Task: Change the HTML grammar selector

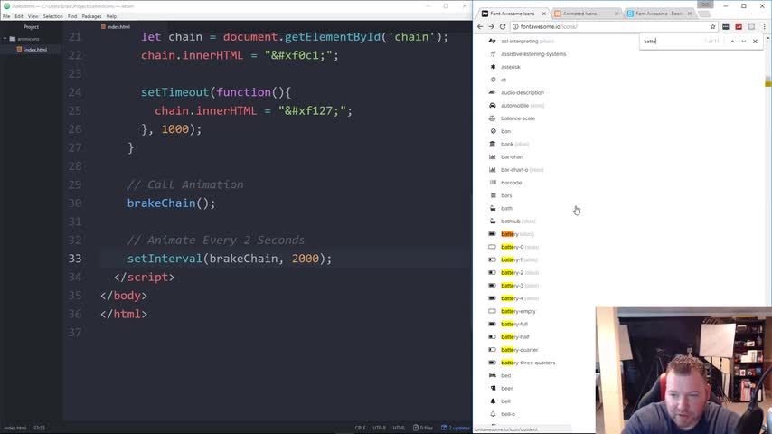Action: click(399, 428)
